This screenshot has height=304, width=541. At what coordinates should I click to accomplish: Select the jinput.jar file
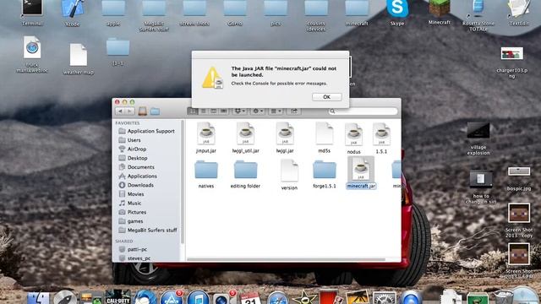pyautogui.click(x=206, y=138)
